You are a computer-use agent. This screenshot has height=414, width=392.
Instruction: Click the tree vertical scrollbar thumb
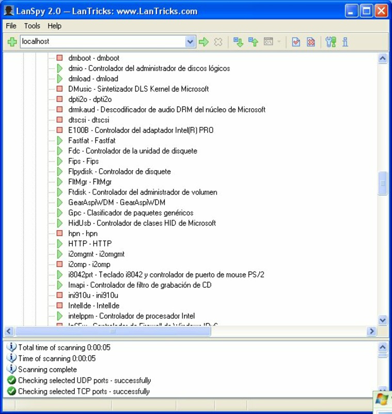(383, 183)
